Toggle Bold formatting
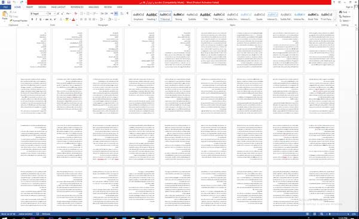 click(32, 20)
